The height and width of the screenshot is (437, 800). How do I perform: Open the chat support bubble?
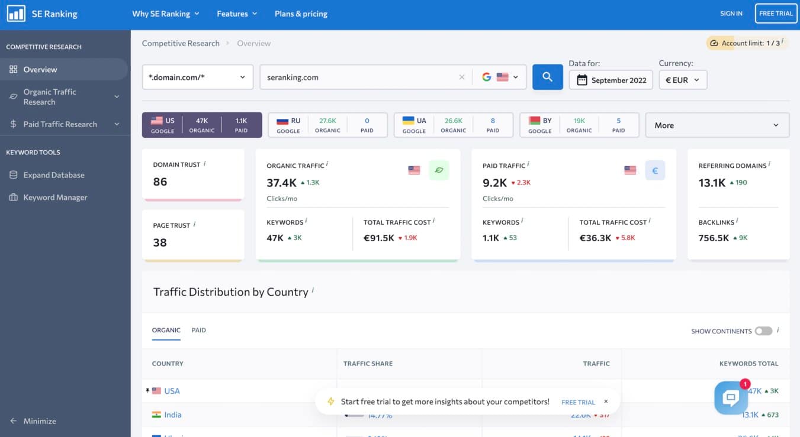point(730,398)
